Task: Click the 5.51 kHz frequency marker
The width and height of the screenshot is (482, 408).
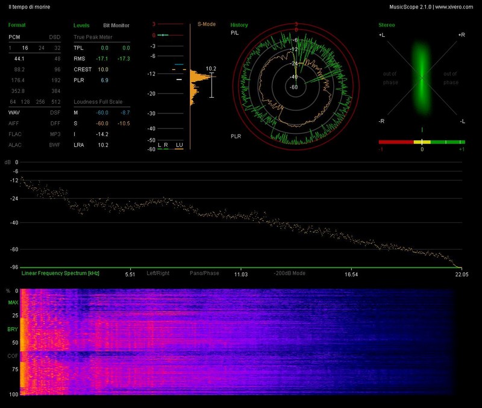Action: pos(130,274)
